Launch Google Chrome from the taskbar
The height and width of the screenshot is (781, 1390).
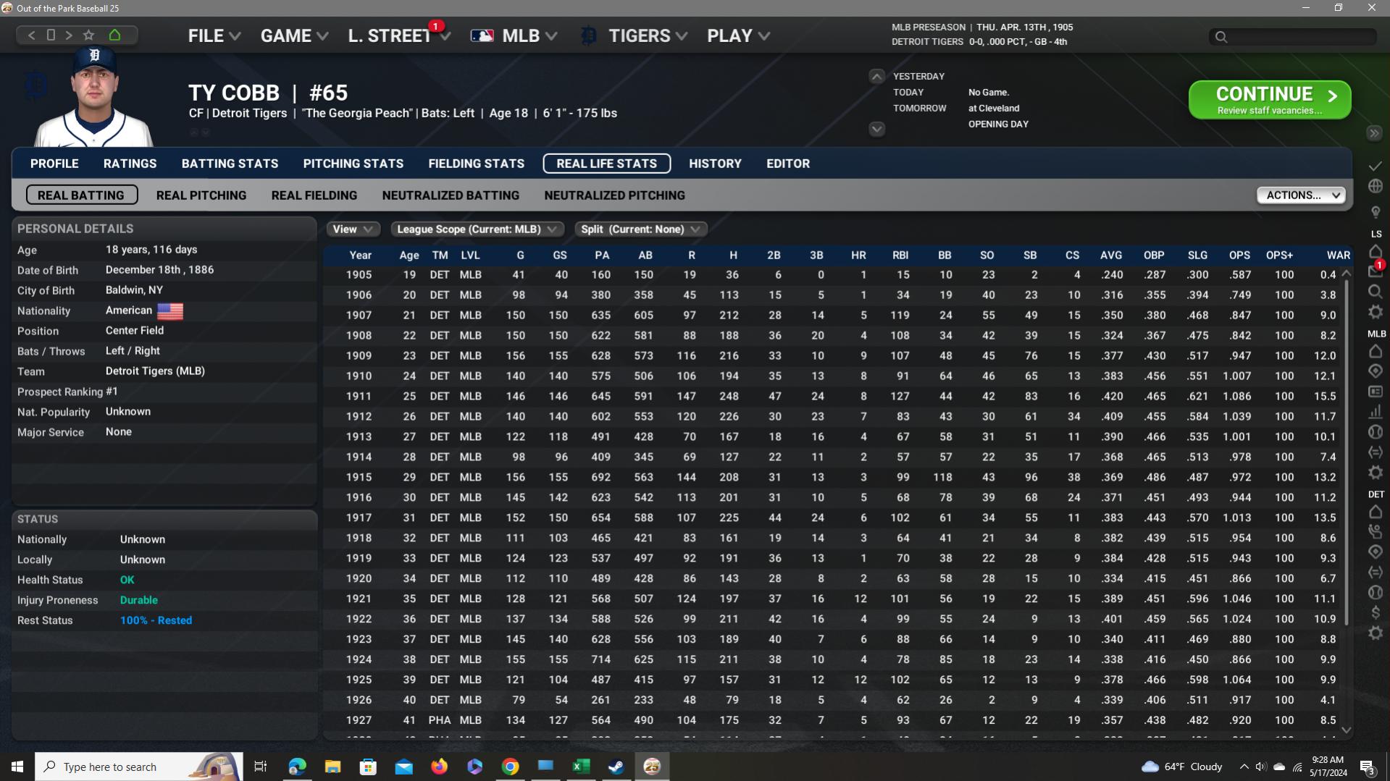click(x=511, y=767)
